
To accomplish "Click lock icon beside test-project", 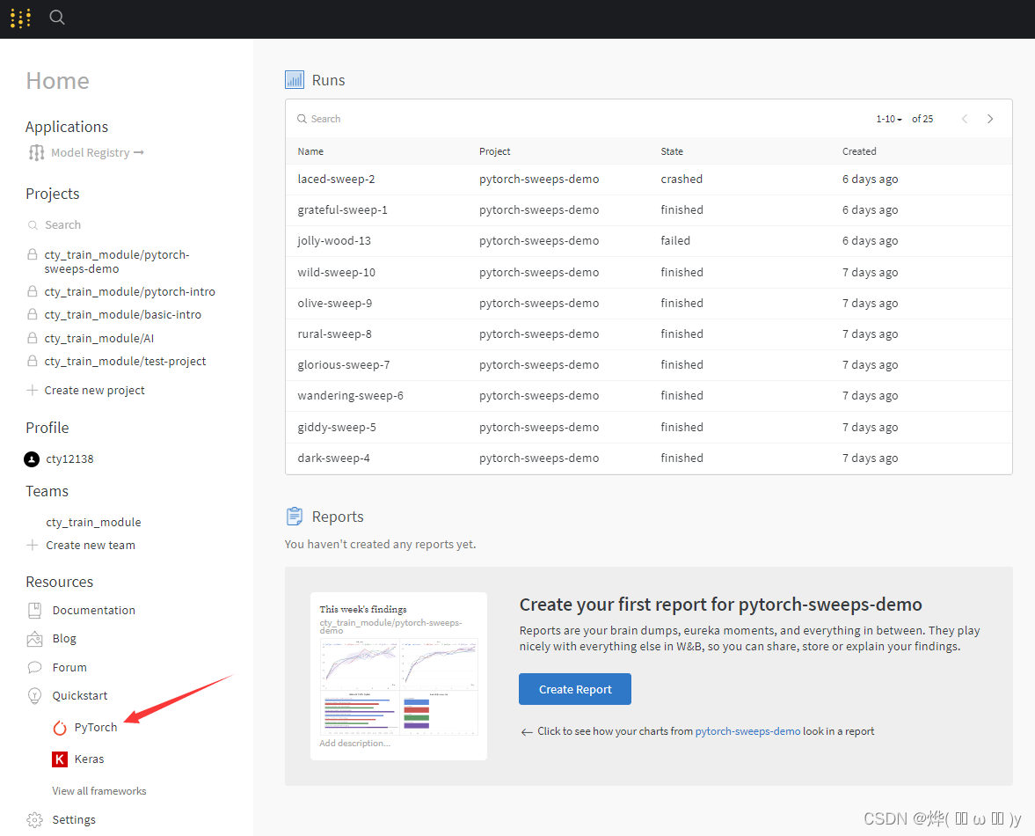I will (x=32, y=361).
